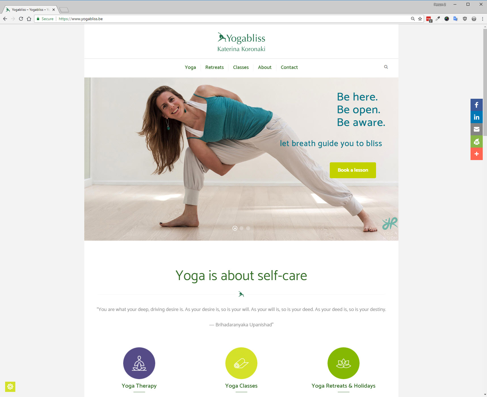This screenshot has width=487, height=397.
Task: Open the Yoga menu item
Action: (x=190, y=67)
